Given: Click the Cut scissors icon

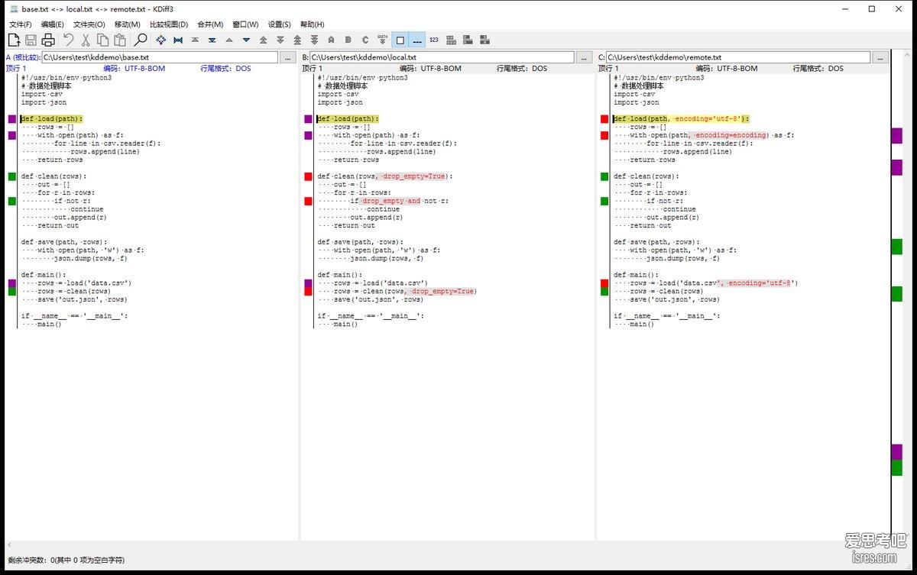Looking at the screenshot, I should (86, 40).
